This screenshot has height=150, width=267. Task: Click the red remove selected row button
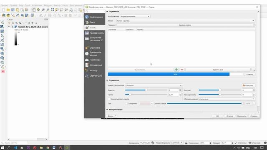click(182, 70)
